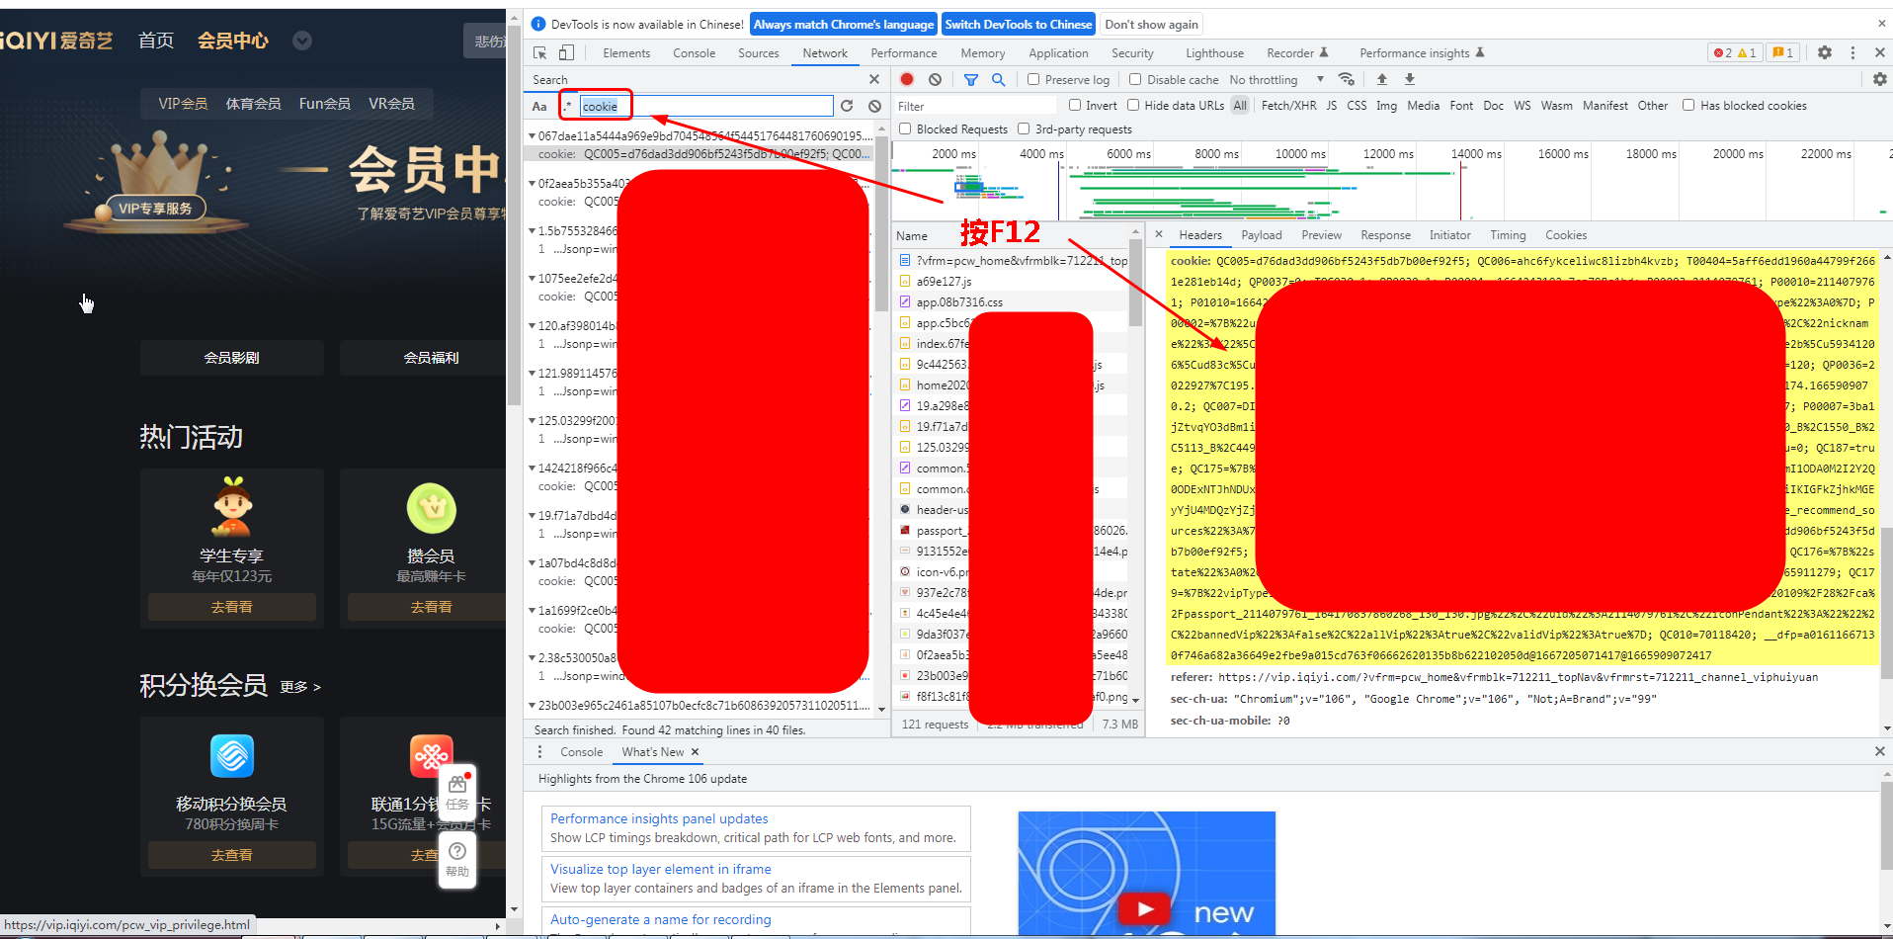
Task: Enable Disable cache checkbox
Action: 1135,79
